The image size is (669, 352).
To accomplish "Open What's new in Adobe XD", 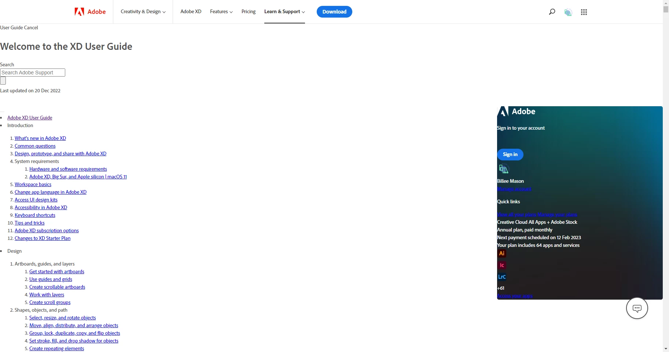I will click(40, 138).
